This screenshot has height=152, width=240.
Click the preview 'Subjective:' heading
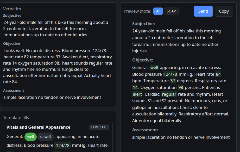144,24
